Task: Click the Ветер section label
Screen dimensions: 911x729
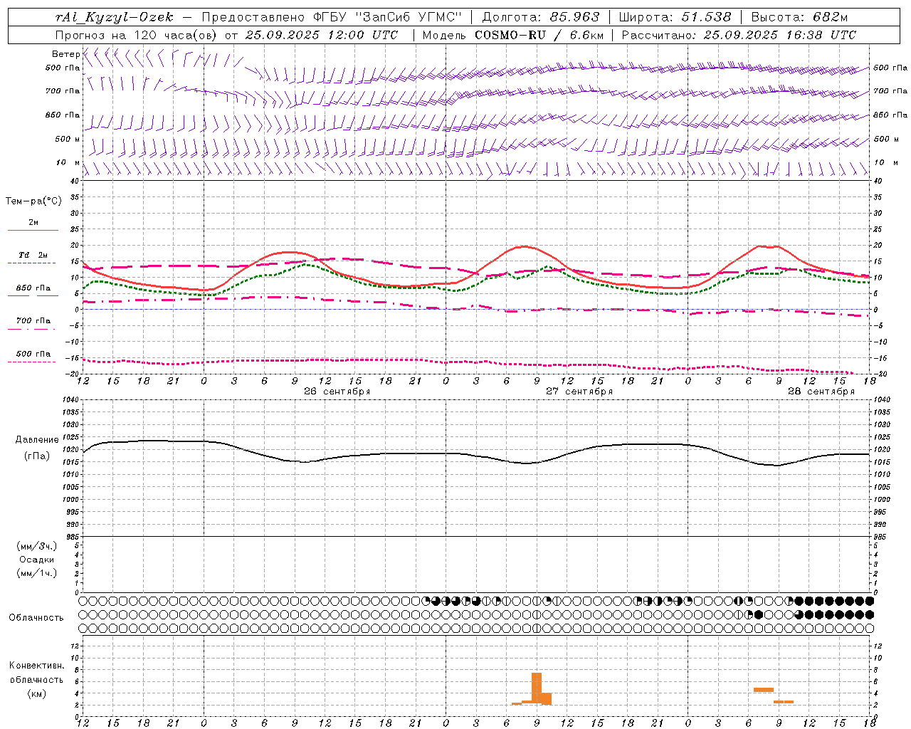Action: point(65,54)
